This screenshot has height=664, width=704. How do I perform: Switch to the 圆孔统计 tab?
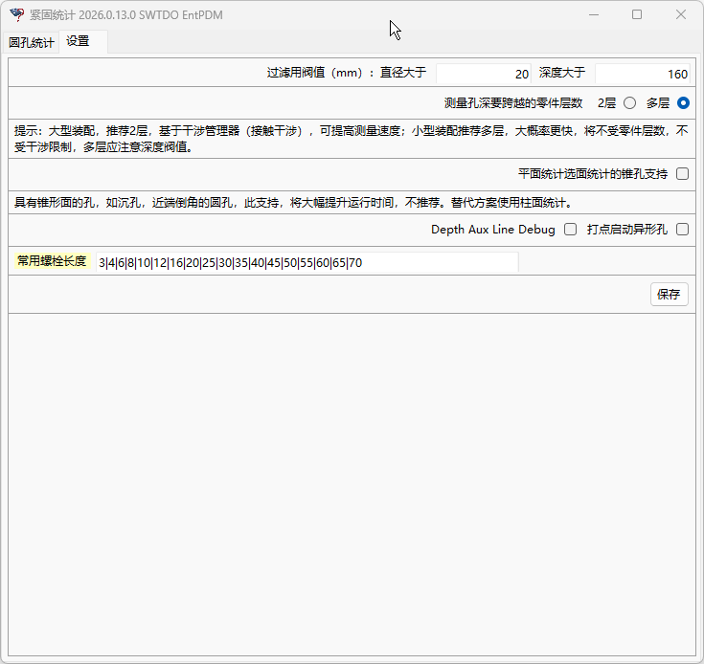coord(32,42)
